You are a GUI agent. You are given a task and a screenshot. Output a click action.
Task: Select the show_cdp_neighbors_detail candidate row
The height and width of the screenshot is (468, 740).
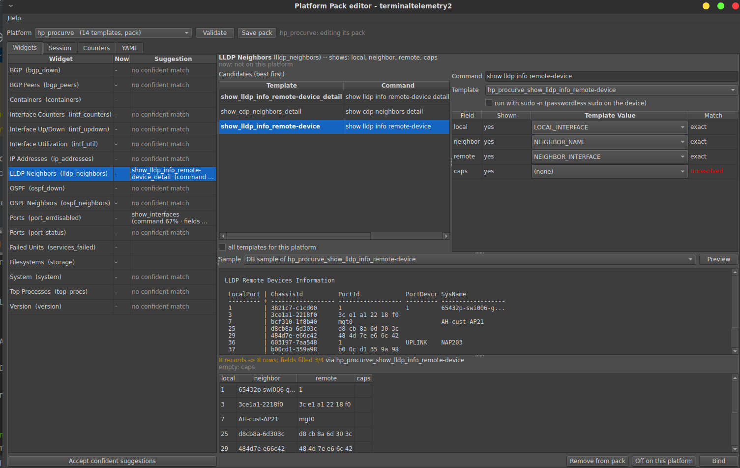[x=334, y=112]
